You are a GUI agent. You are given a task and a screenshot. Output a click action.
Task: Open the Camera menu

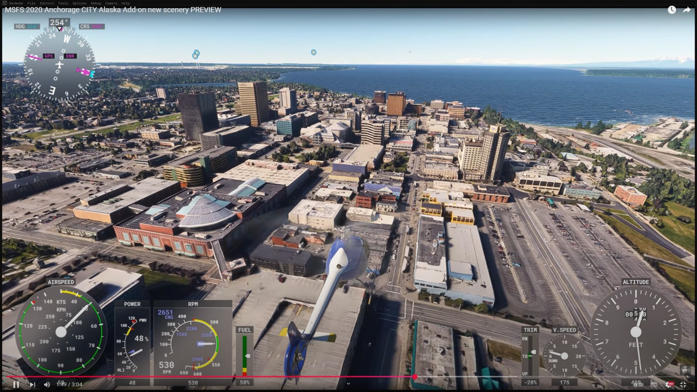coord(111,3)
